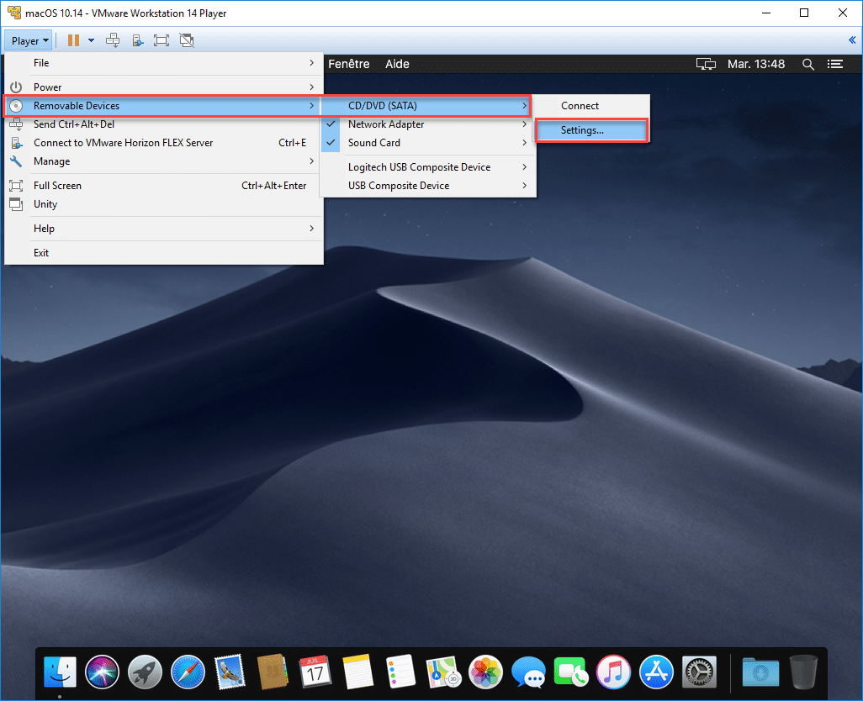Click Exit in the Player menu

coord(164,253)
